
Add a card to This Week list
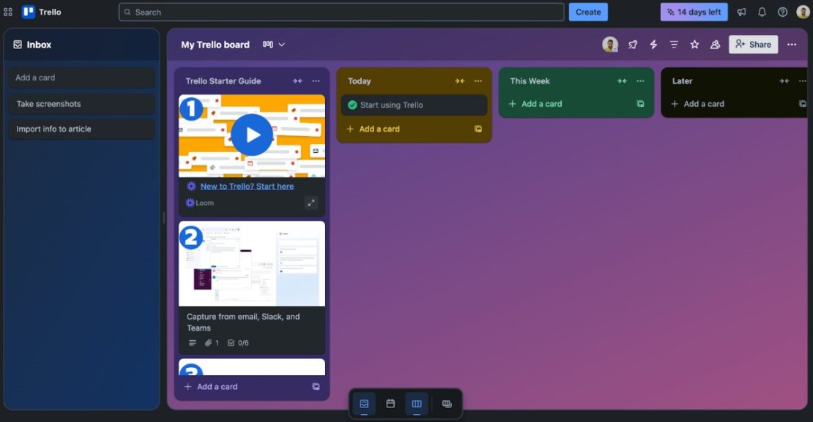click(535, 104)
